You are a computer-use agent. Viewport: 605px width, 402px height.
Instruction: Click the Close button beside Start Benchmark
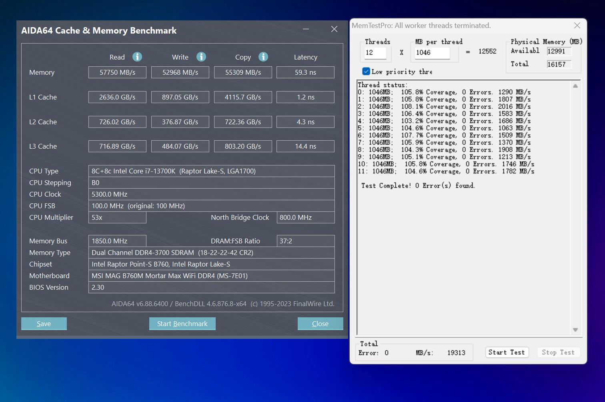(320, 324)
